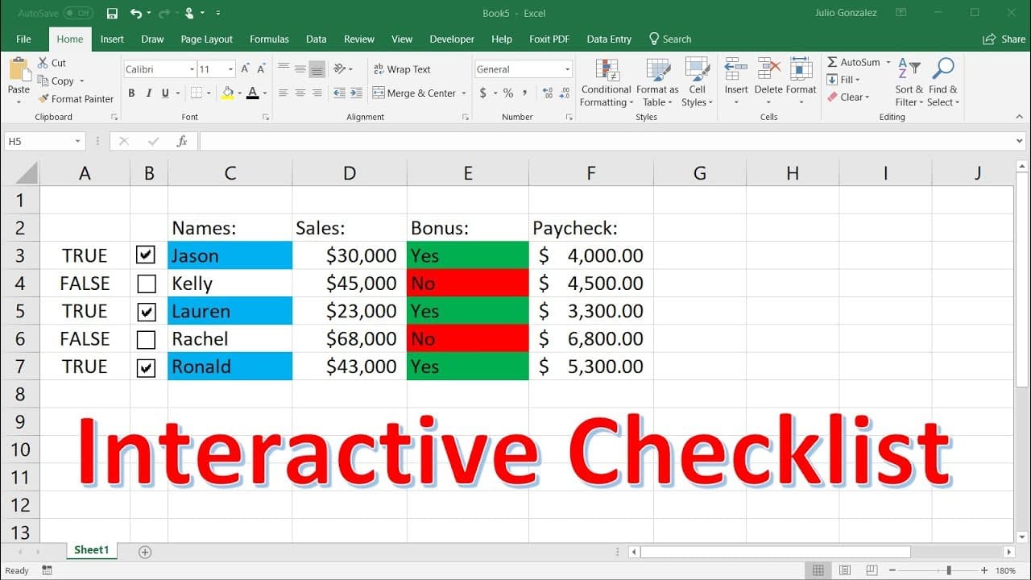Open the General number format dropdown

click(x=567, y=69)
